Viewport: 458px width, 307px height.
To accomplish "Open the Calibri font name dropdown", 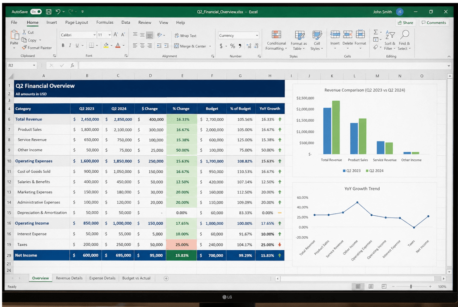I will [94, 35].
